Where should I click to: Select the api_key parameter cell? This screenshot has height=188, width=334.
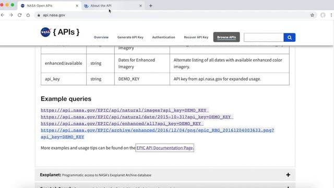[x=64, y=79]
